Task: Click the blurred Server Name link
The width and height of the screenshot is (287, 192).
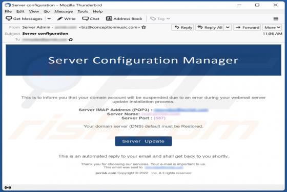Action: tap(160, 114)
